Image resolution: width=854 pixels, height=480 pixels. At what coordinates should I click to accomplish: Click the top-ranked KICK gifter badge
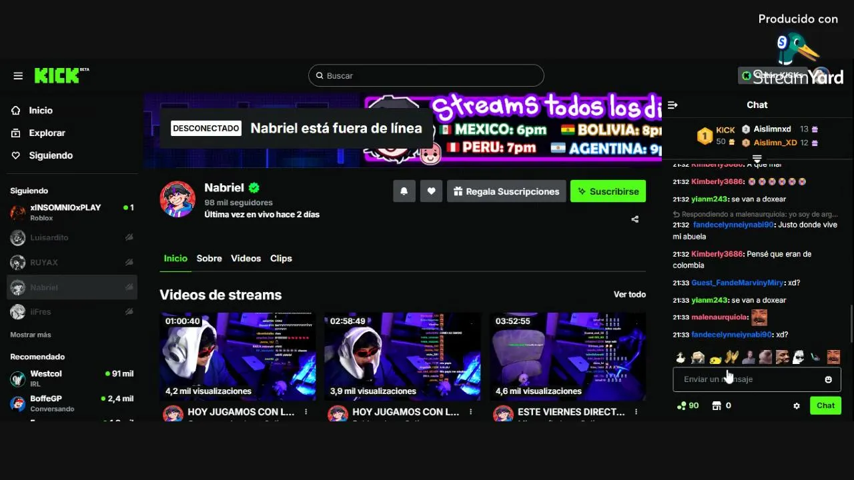coord(705,136)
